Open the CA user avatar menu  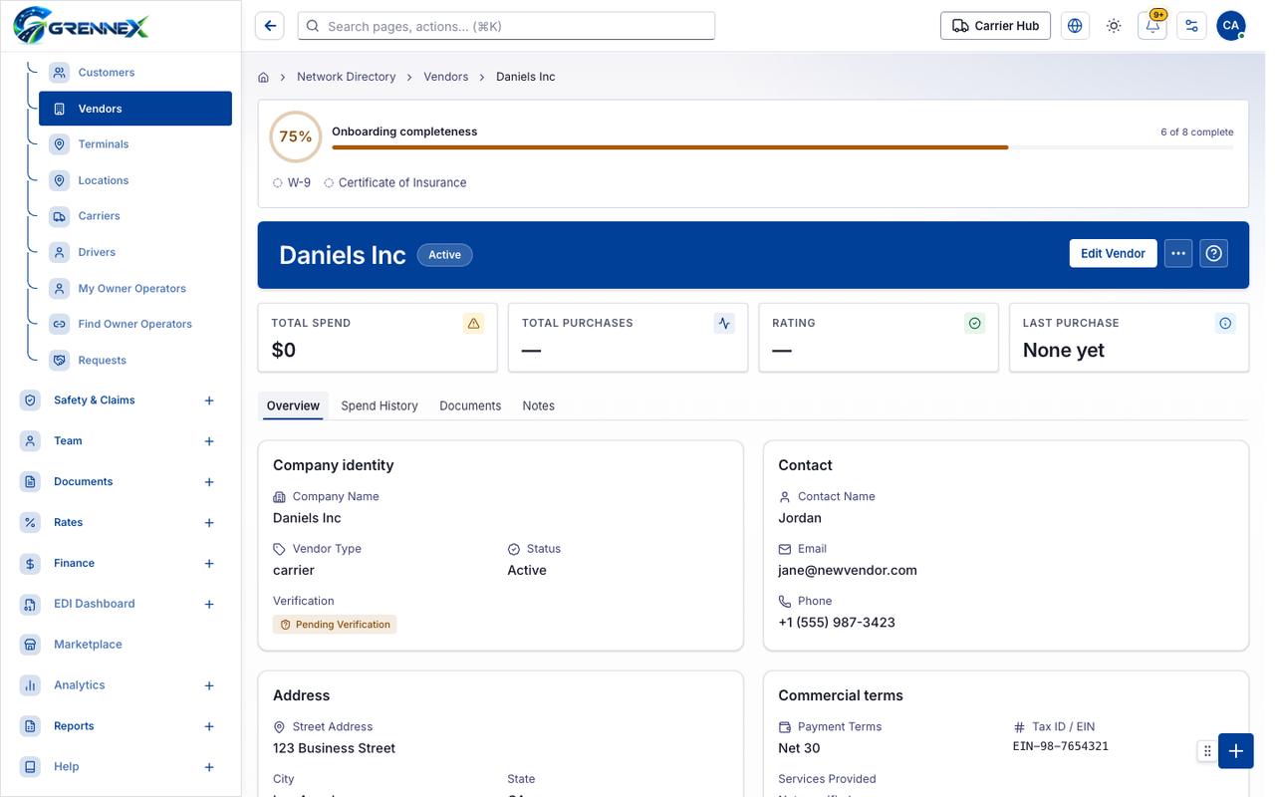(1231, 26)
